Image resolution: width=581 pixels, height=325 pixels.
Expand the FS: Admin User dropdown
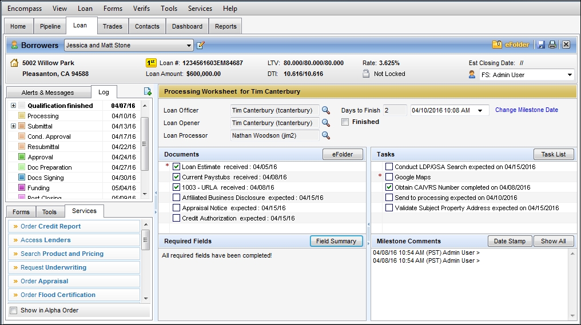pyautogui.click(x=570, y=75)
